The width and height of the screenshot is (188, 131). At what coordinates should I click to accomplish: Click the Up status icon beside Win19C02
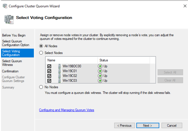100,76
